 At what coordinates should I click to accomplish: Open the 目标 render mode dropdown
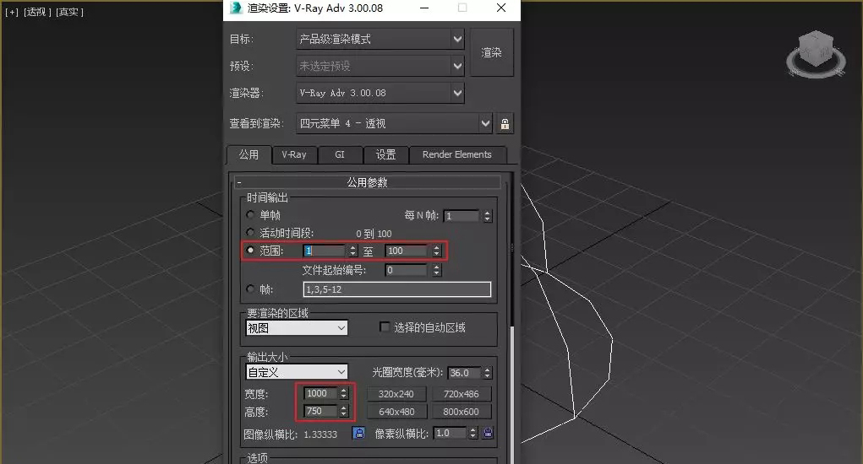pyautogui.click(x=380, y=39)
